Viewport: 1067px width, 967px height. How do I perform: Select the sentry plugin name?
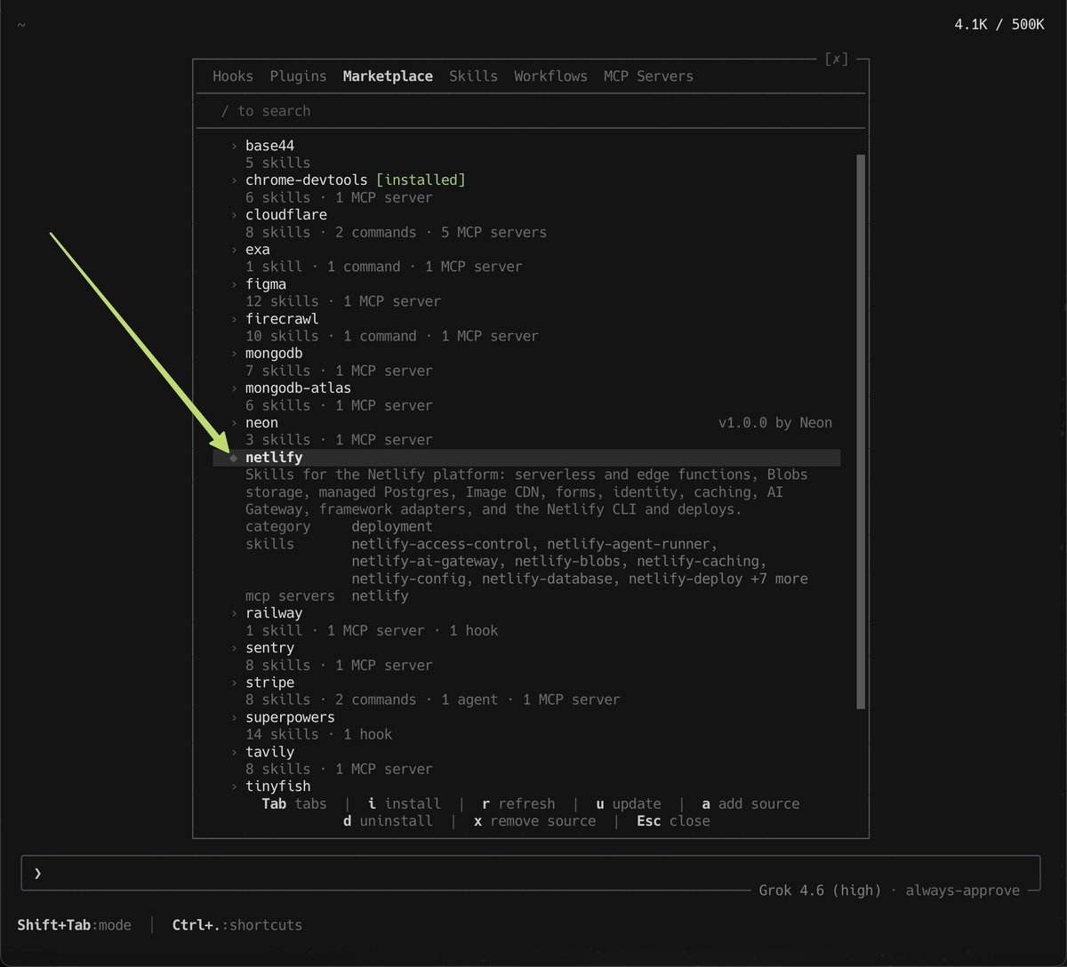[269, 648]
